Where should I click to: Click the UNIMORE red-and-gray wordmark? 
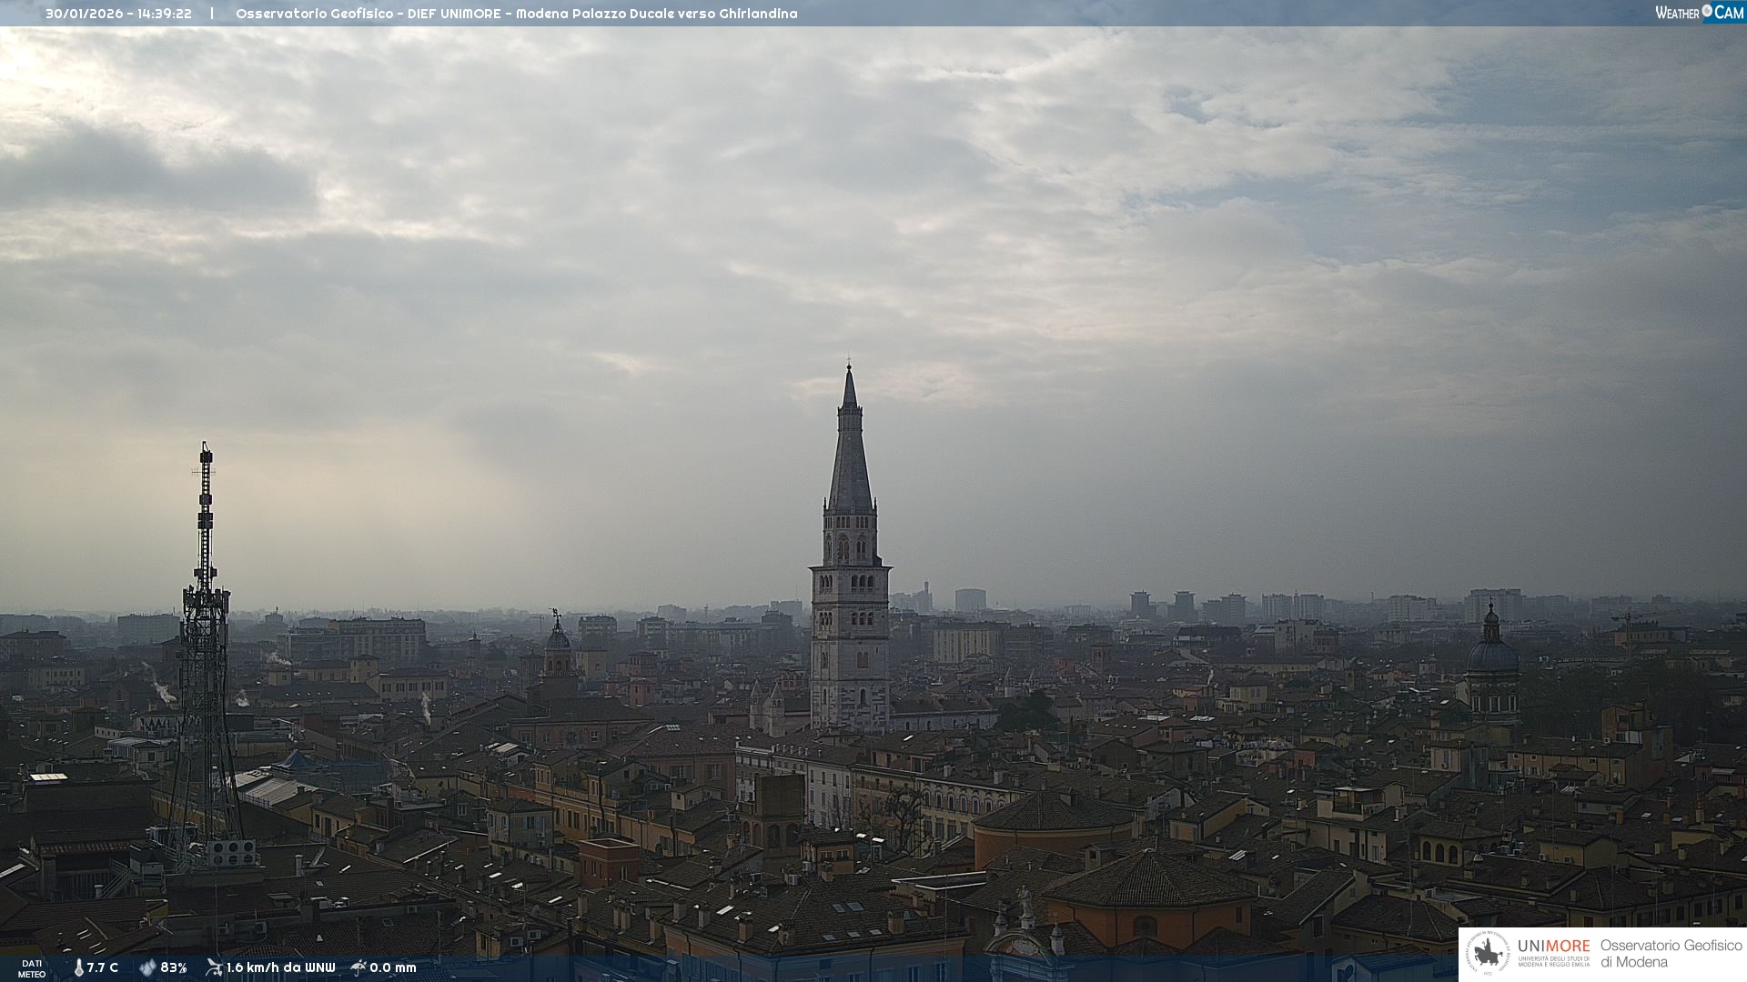[1553, 946]
